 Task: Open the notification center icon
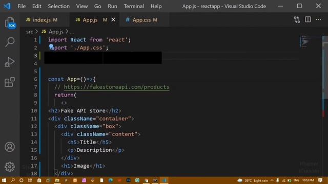(x=320, y=180)
